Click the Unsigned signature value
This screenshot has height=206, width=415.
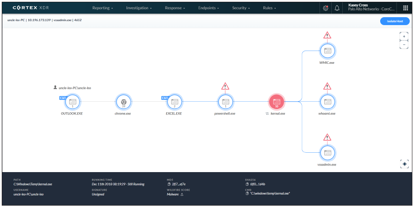click(98, 194)
